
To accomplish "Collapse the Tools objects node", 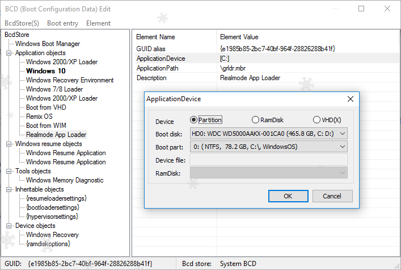I will coord(9,171).
